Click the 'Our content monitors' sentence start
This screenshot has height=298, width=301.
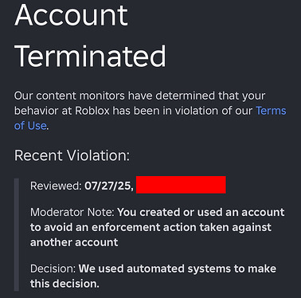[69, 96]
